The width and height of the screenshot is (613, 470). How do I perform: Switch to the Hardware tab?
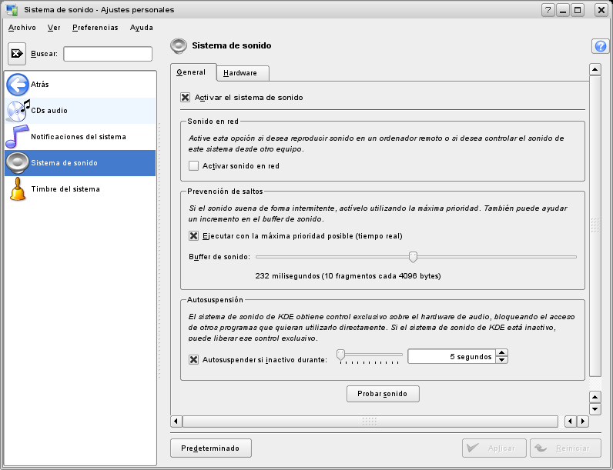point(240,73)
